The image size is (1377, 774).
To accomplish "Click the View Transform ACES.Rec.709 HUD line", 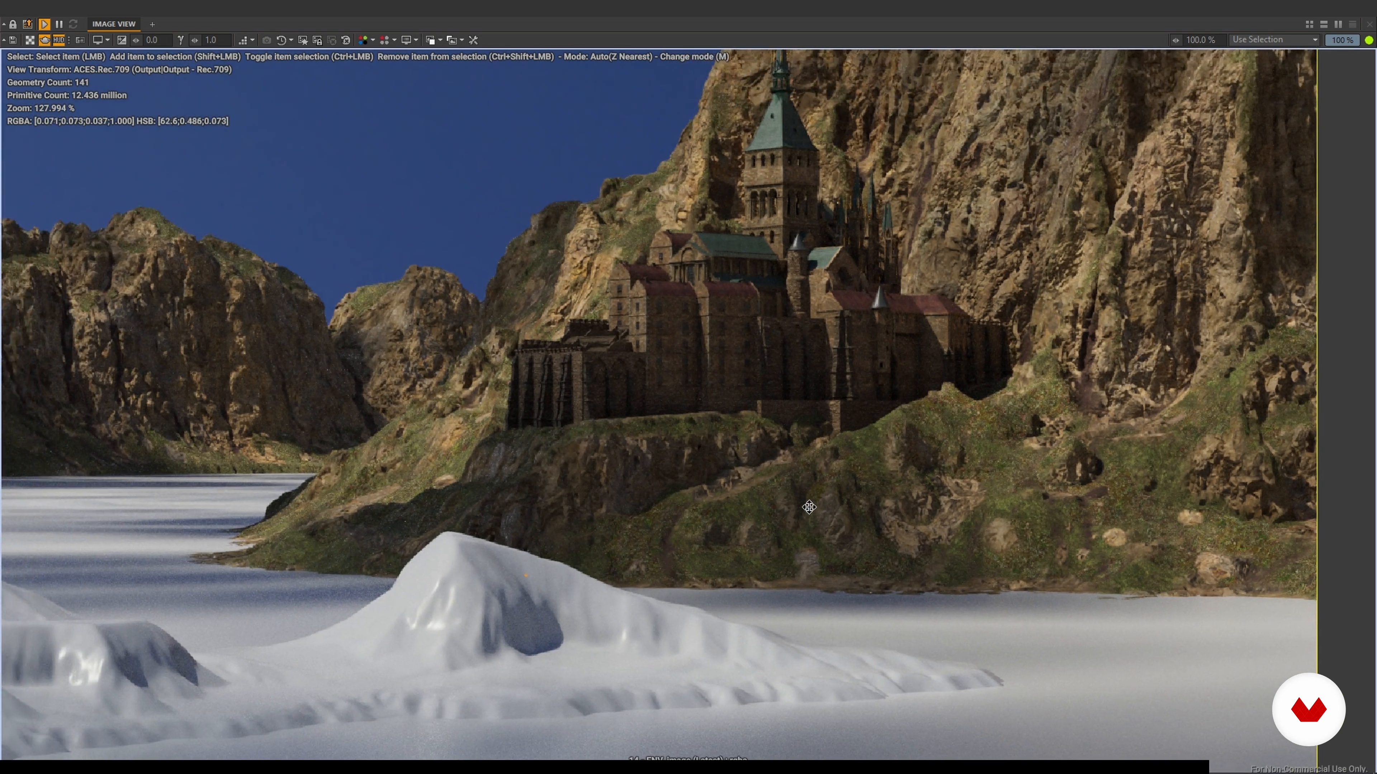I will (119, 70).
